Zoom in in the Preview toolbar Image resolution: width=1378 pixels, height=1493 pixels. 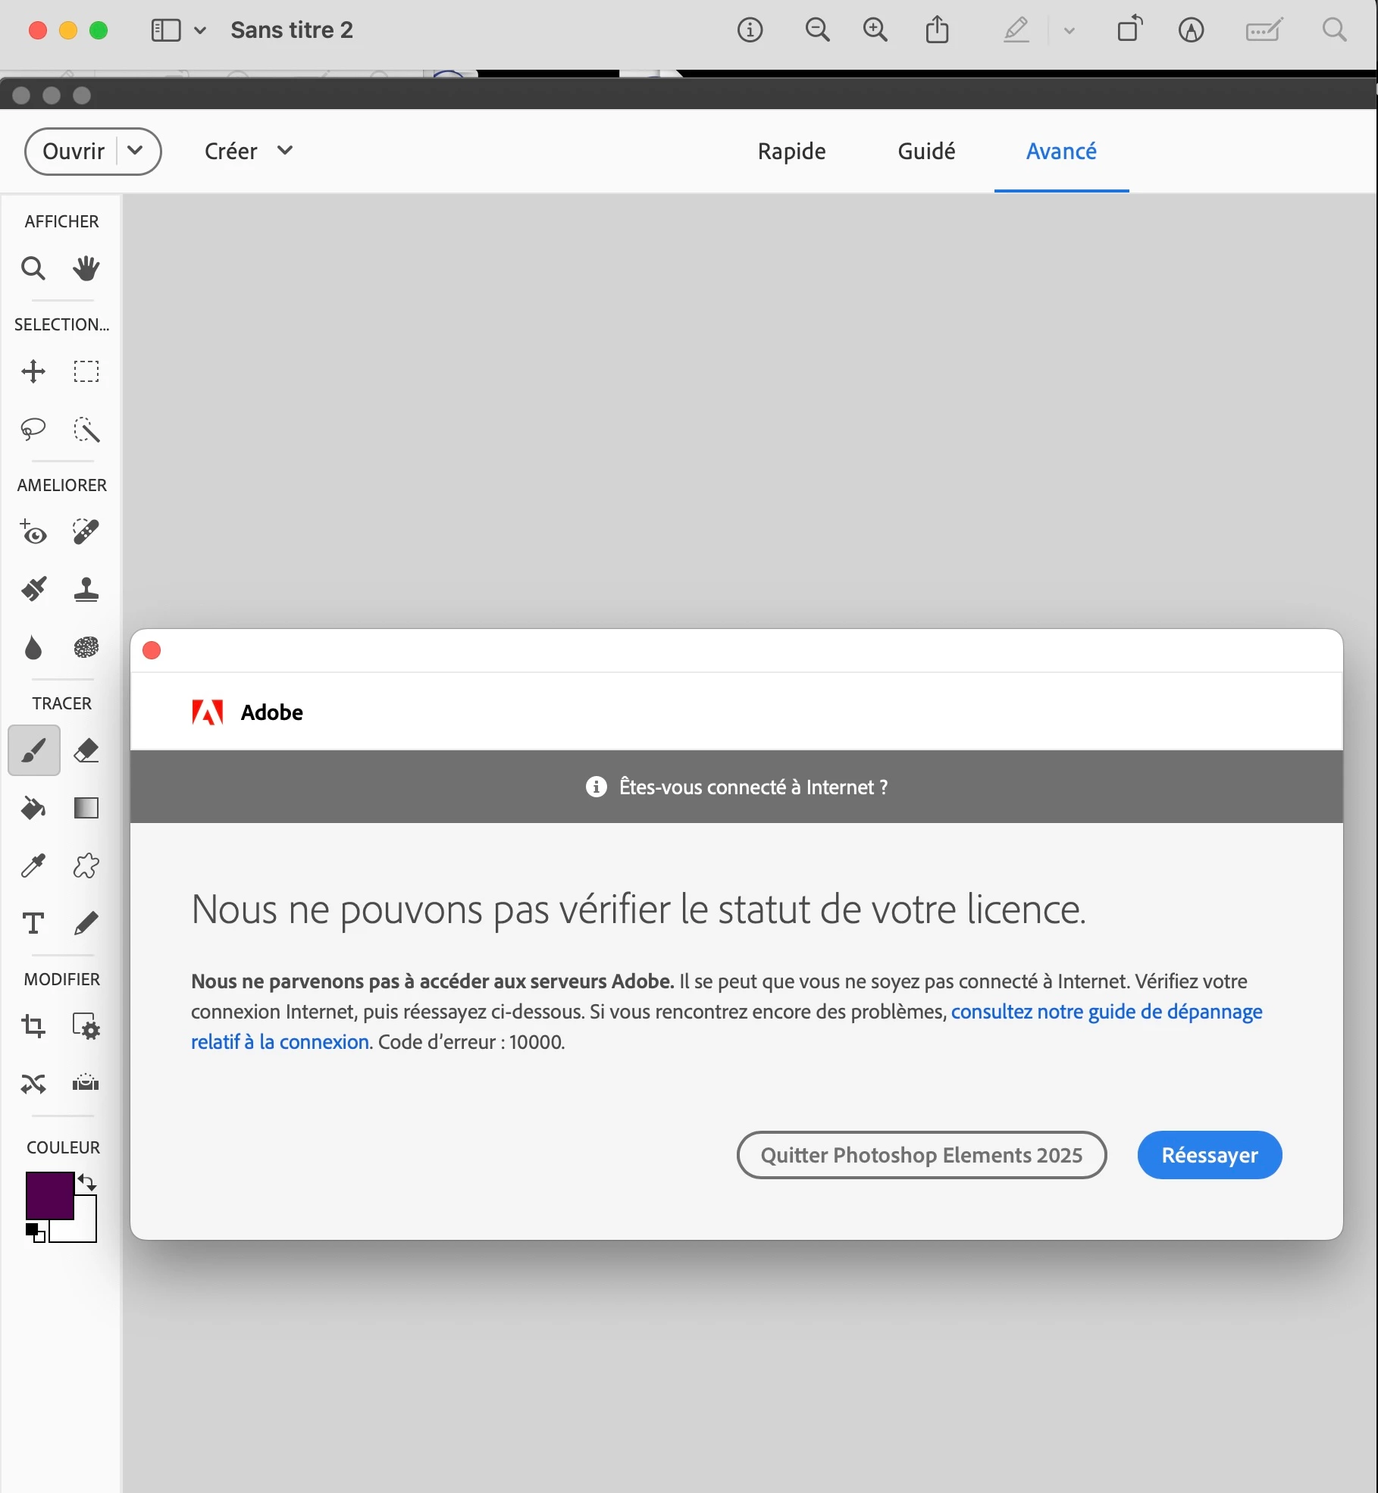click(x=875, y=30)
